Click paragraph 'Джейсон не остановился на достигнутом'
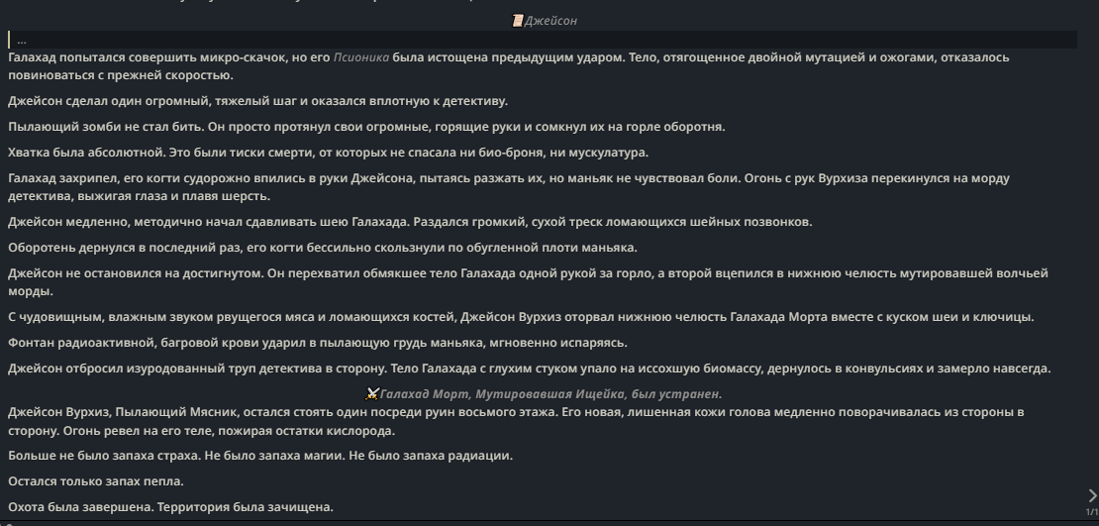1099x526 pixels. pyautogui.click(x=528, y=282)
